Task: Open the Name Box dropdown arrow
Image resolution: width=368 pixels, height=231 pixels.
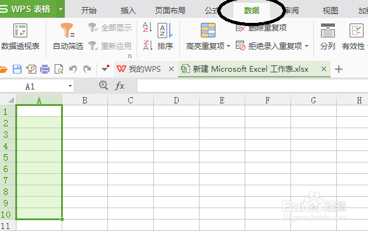Action: 70,86
